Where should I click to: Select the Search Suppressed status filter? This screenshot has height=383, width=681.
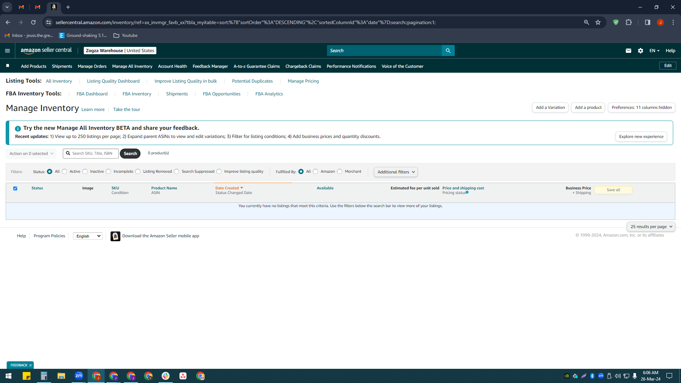pyautogui.click(x=177, y=172)
